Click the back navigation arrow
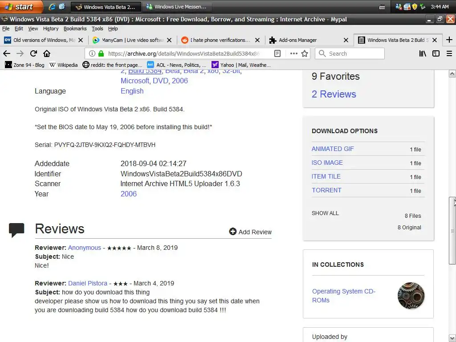This screenshot has width=456, height=342. point(7,53)
